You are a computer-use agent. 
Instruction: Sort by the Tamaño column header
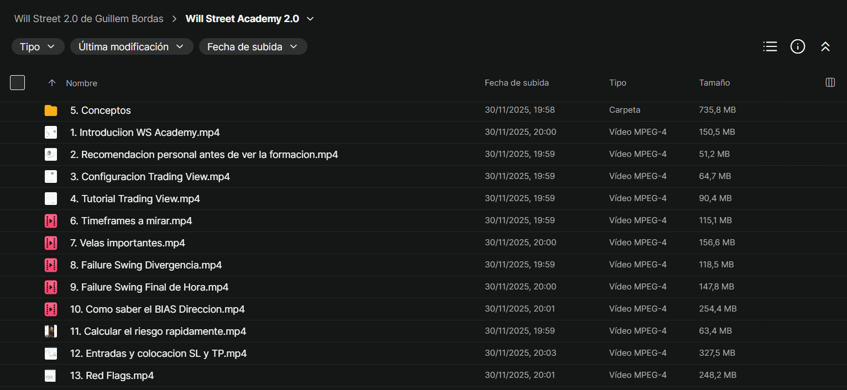click(x=714, y=83)
